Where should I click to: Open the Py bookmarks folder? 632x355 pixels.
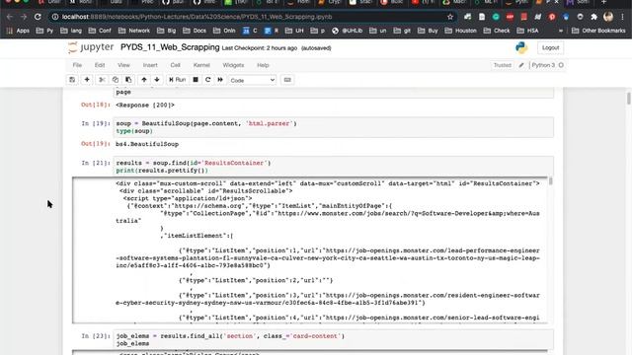point(44,31)
